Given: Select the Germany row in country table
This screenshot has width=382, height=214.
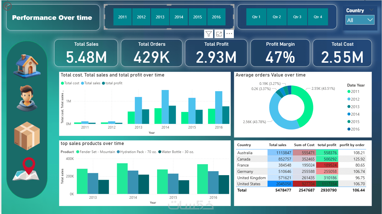Looking at the screenshot, I should (301, 171).
